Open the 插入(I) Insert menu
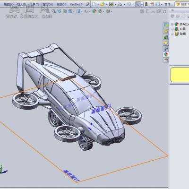The image size is (189, 189). coord(21,4)
